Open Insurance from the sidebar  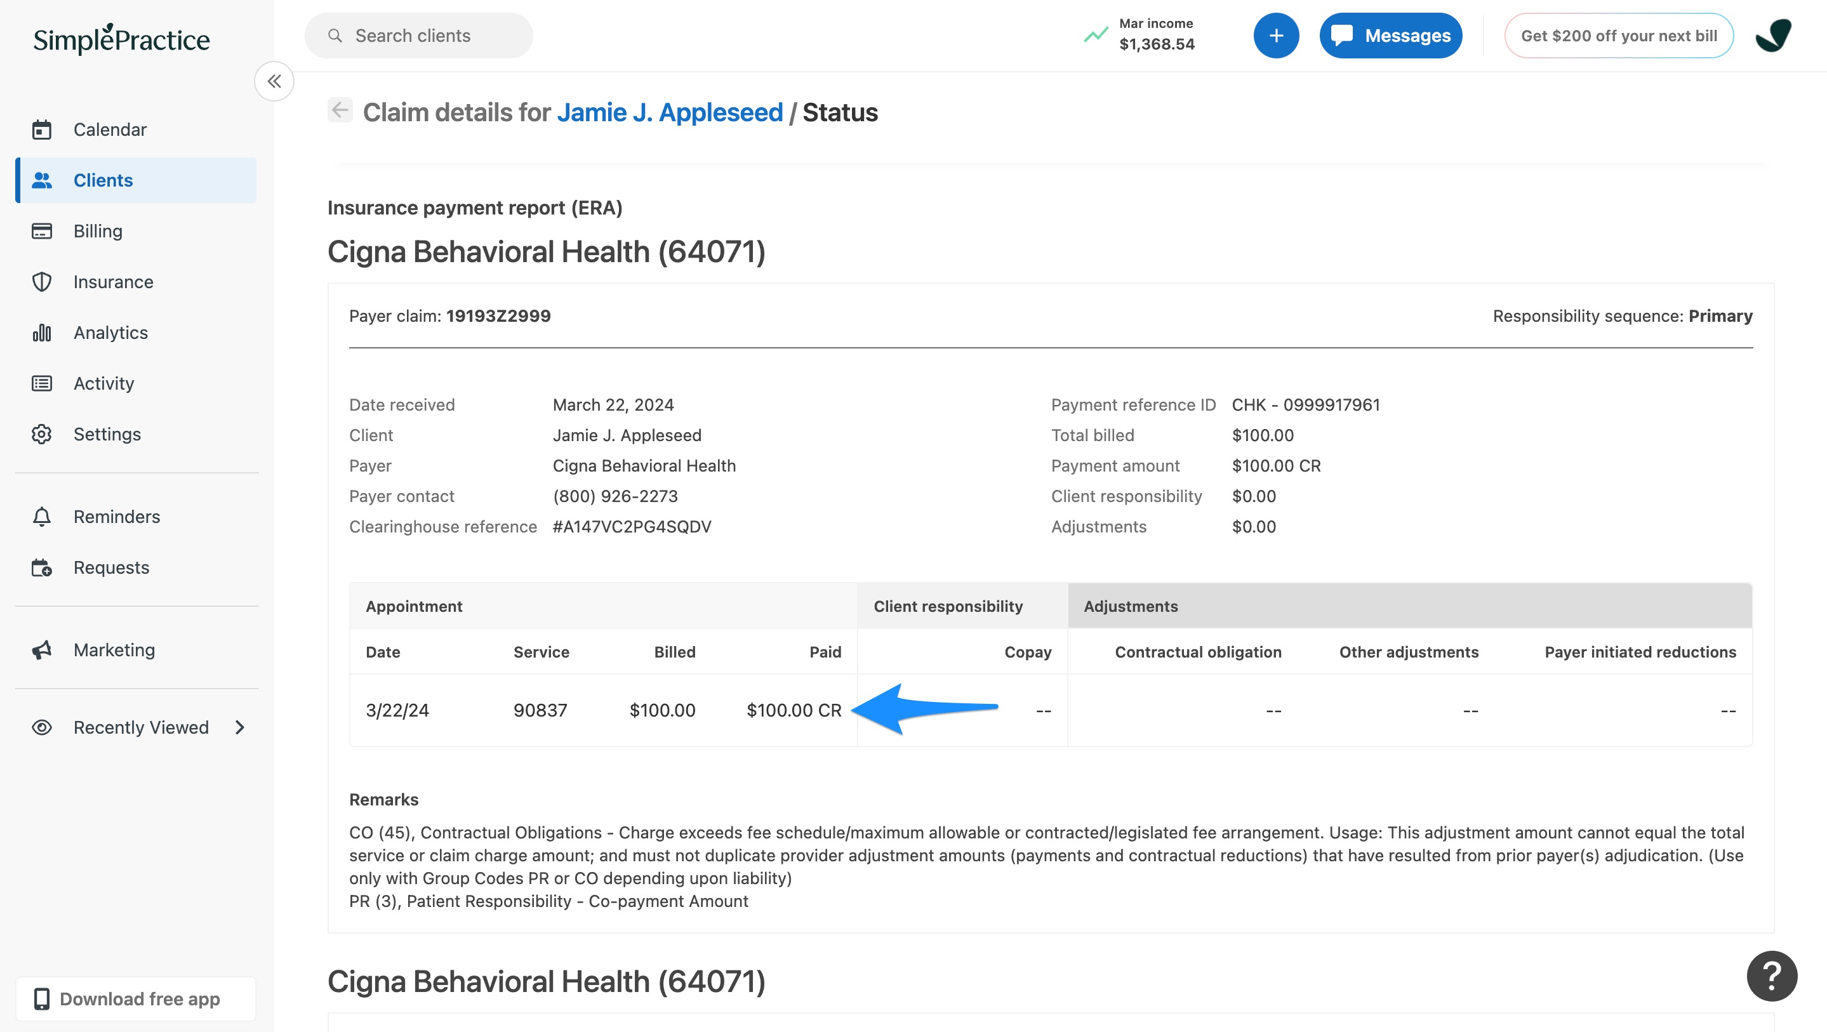(136, 282)
